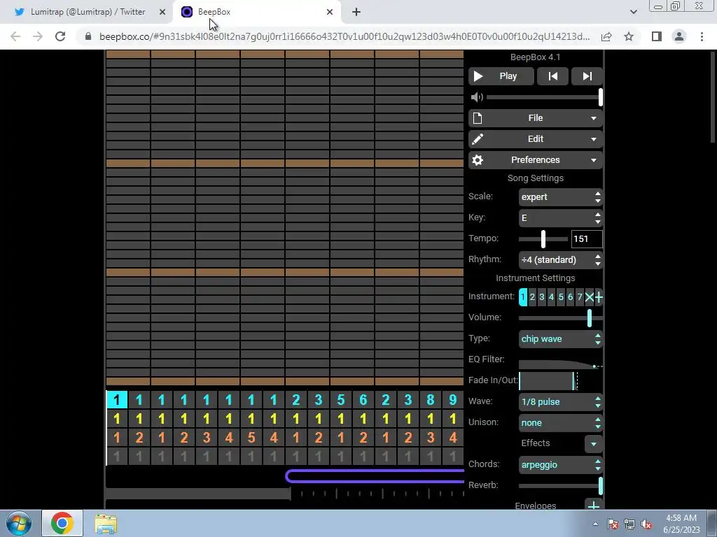Select instrument 2 tab

coord(532,297)
